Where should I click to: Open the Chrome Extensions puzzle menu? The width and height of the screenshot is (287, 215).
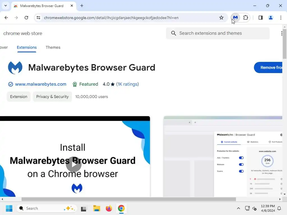pyautogui.click(x=246, y=18)
